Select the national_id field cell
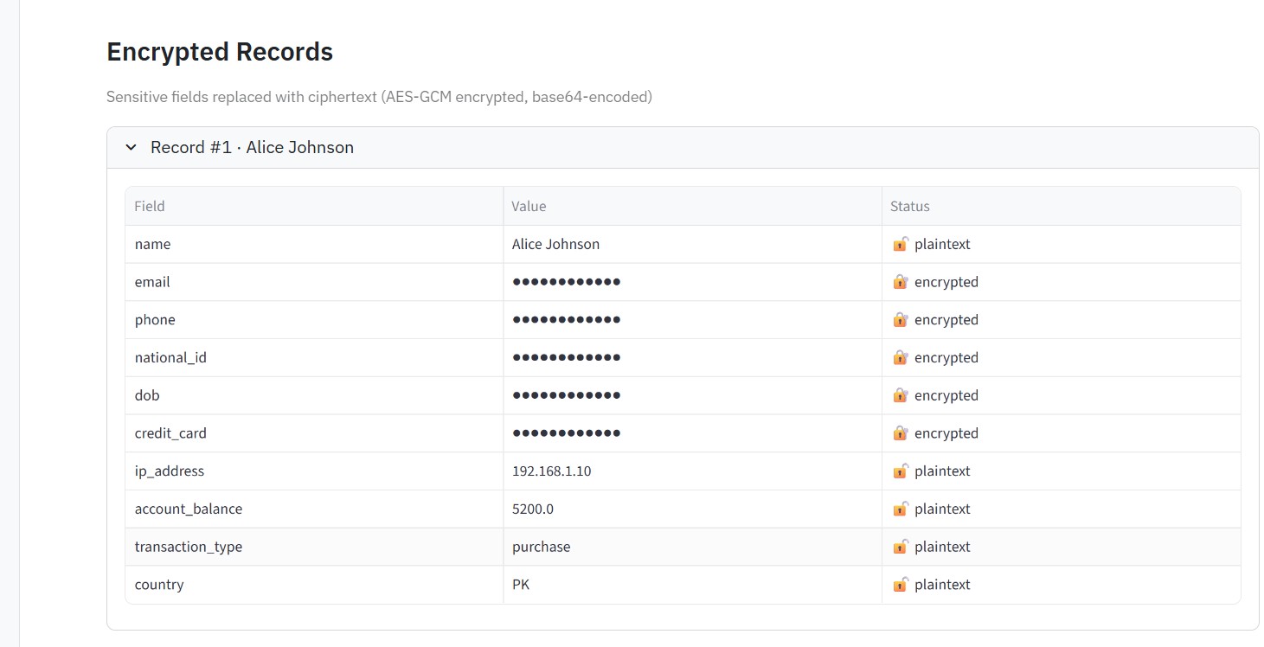The width and height of the screenshot is (1264, 647). click(314, 357)
